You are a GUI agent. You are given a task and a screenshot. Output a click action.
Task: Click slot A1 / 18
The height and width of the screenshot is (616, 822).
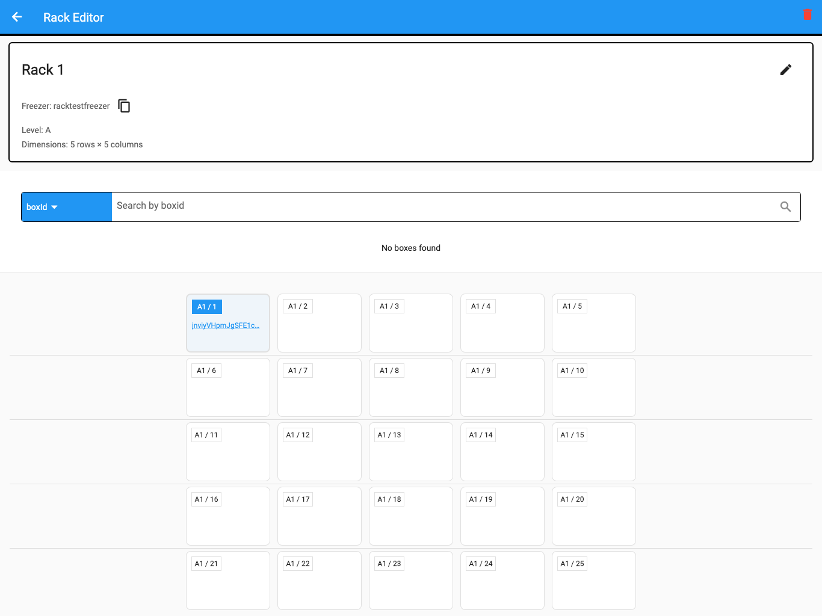pyautogui.click(x=411, y=516)
